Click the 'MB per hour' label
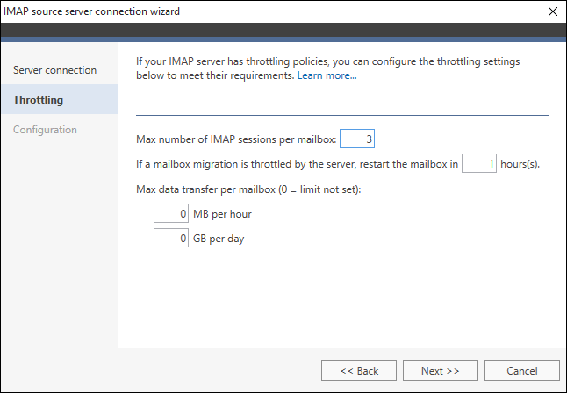 (x=222, y=214)
